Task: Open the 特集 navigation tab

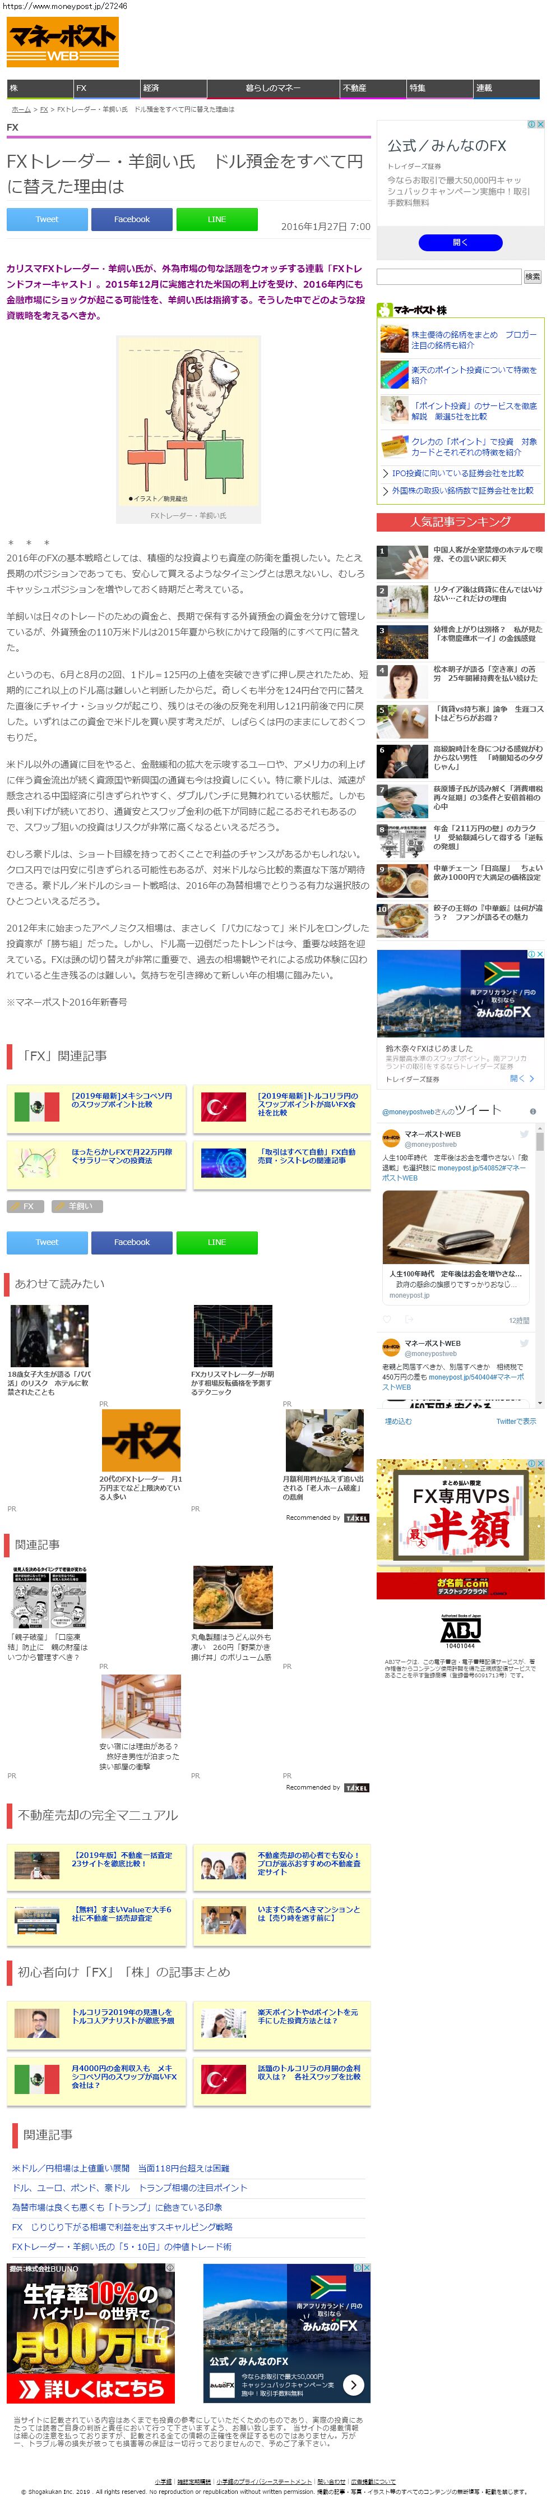Action: [x=440, y=87]
